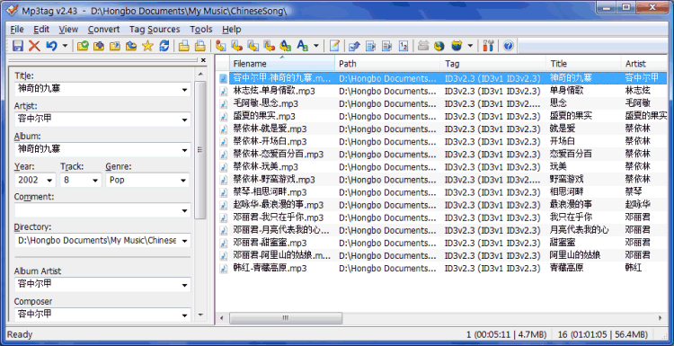
Task: Open the tag sources dropdown arrow
Action: point(470,46)
